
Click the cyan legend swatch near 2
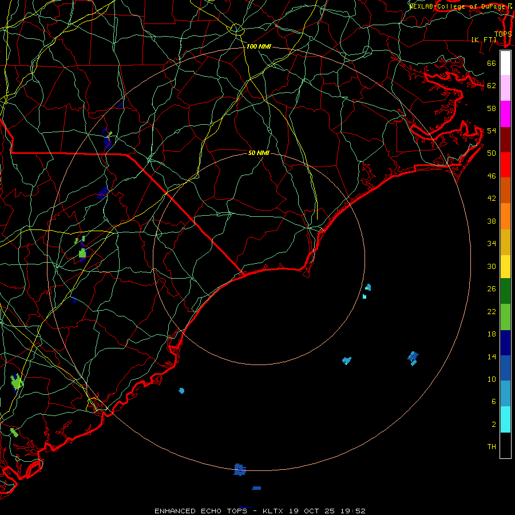point(505,419)
